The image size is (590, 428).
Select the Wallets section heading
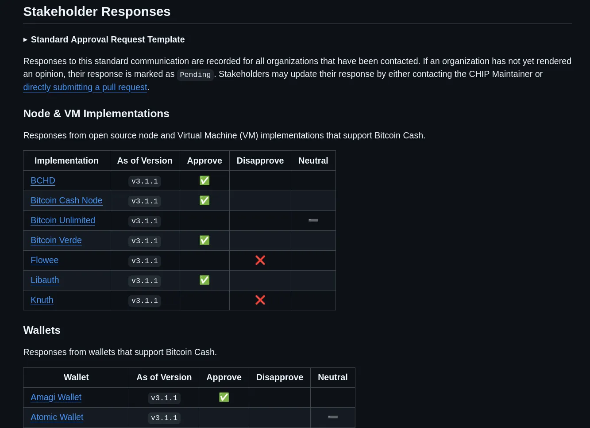point(42,330)
